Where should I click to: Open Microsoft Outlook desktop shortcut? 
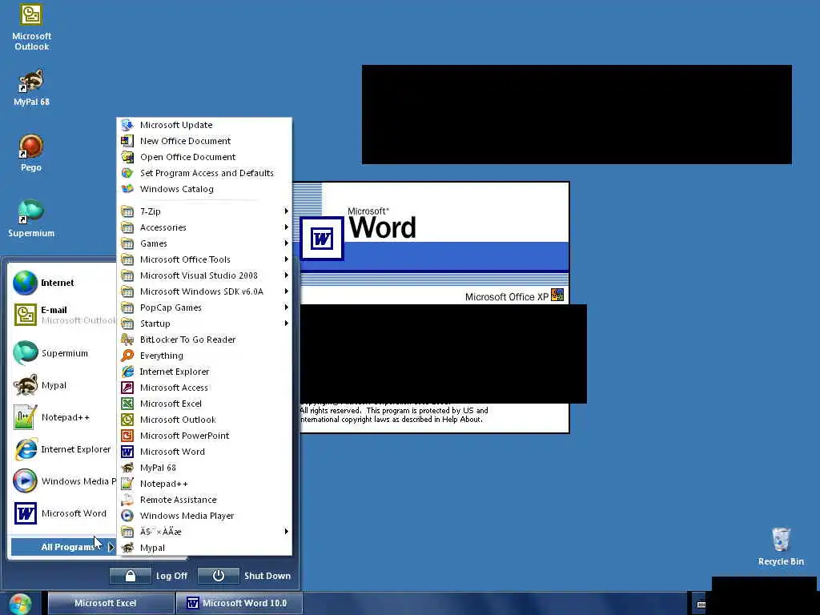coord(31,28)
